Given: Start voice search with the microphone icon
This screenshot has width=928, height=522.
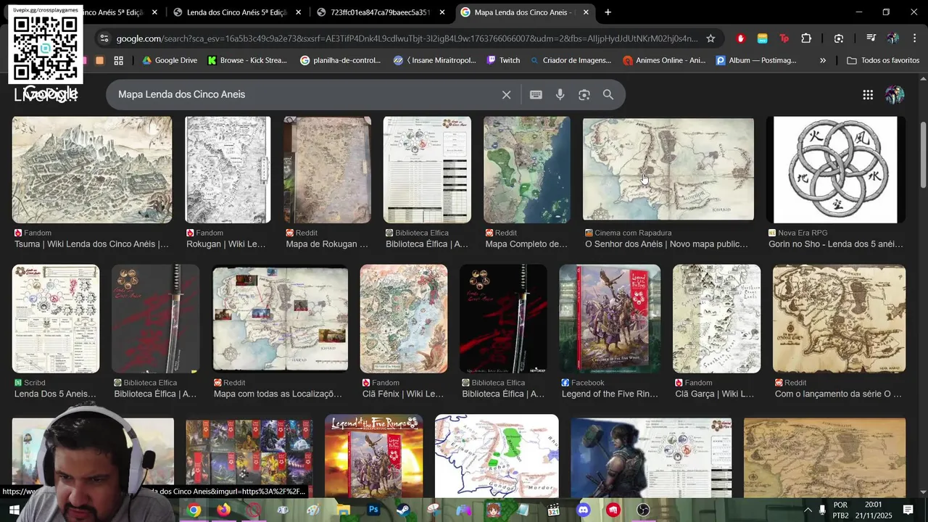Looking at the screenshot, I should tap(560, 95).
